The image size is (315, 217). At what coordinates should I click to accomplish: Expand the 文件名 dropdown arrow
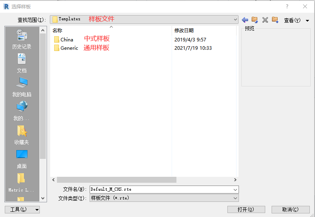point(235,190)
